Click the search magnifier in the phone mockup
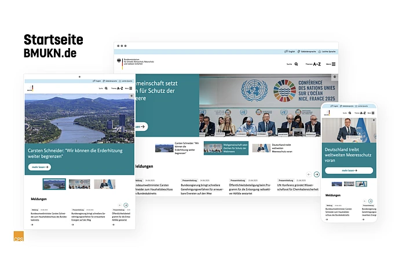 click(350, 113)
